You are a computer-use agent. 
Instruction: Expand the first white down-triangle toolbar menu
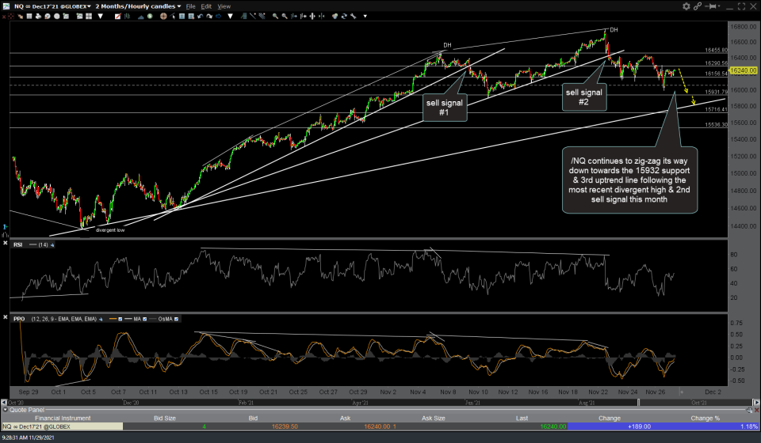(x=101, y=16)
